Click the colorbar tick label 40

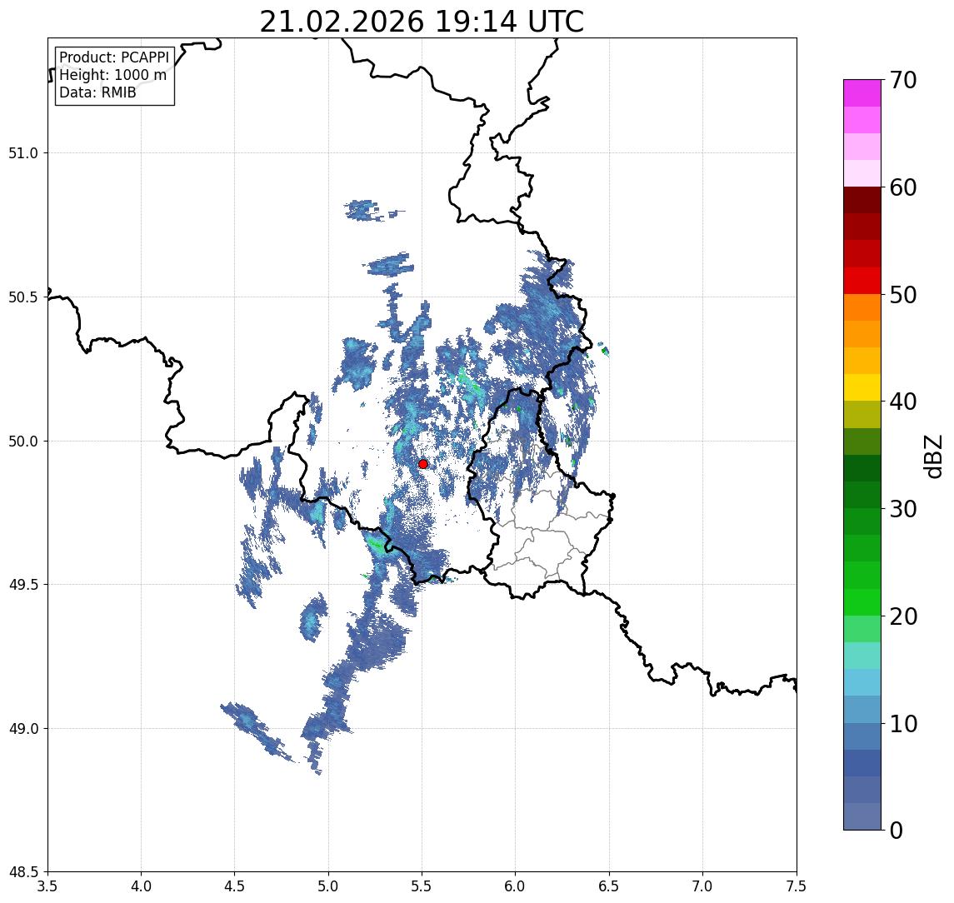click(903, 402)
